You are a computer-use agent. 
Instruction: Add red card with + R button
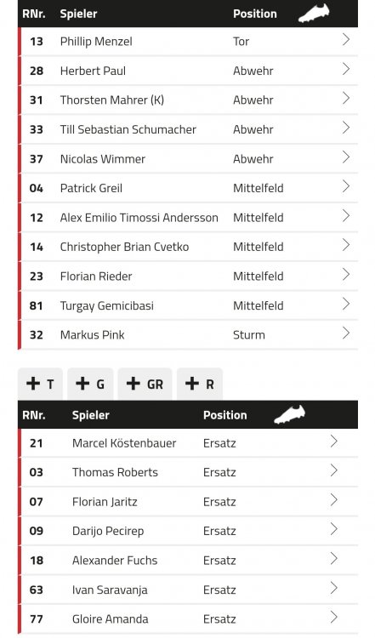click(x=200, y=384)
